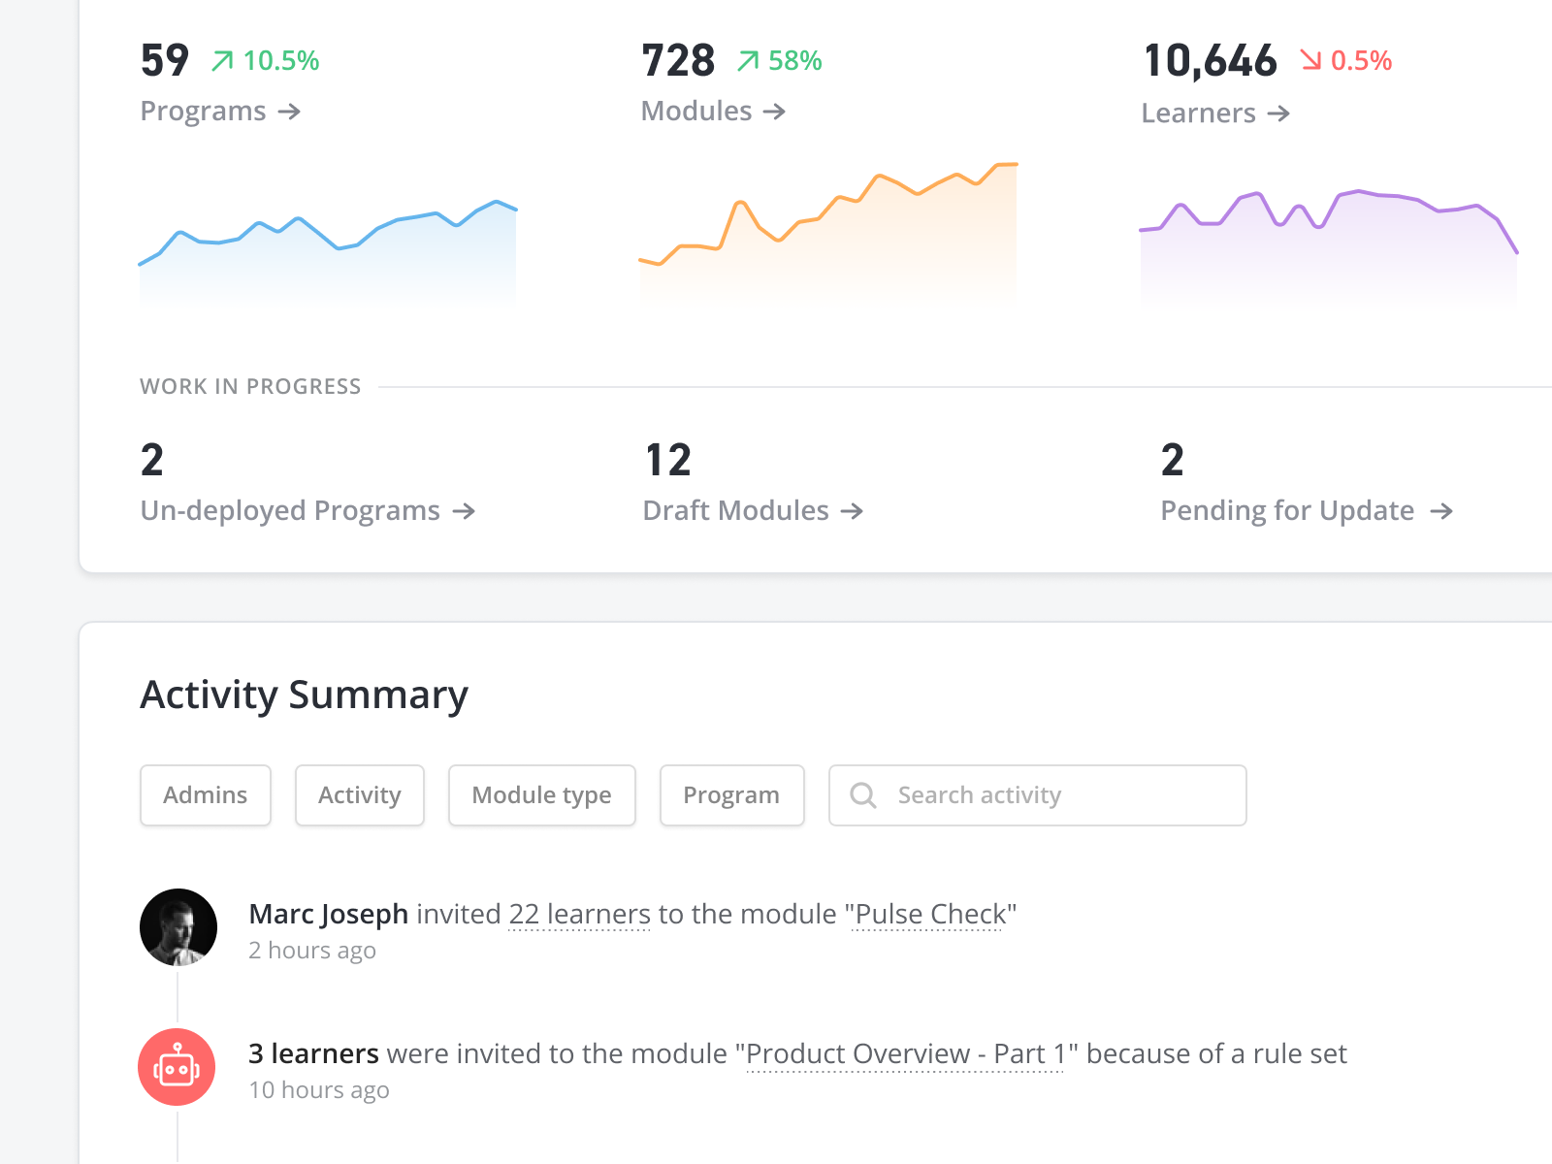The width and height of the screenshot is (1552, 1164).
Task: Open the "22 learners" link
Action: coord(579,914)
